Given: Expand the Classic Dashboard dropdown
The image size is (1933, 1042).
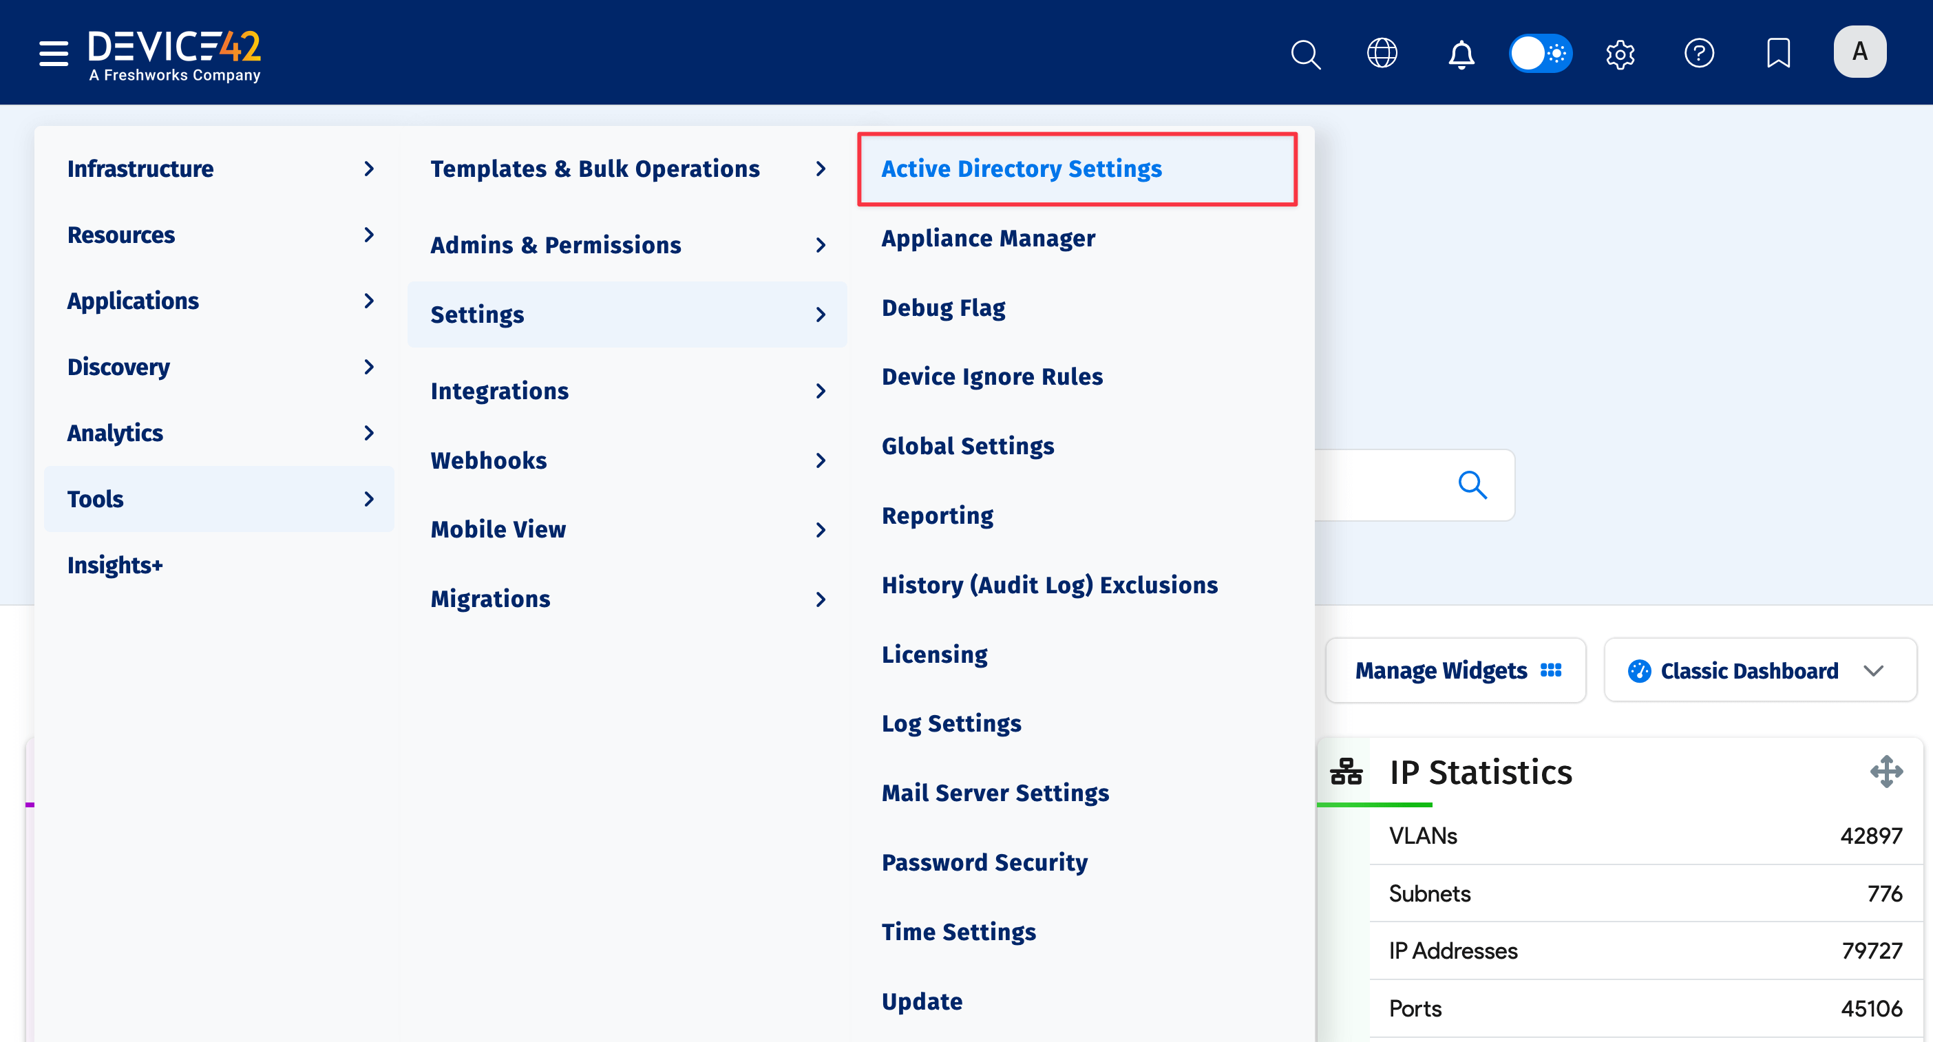Looking at the screenshot, I should click(x=1760, y=670).
